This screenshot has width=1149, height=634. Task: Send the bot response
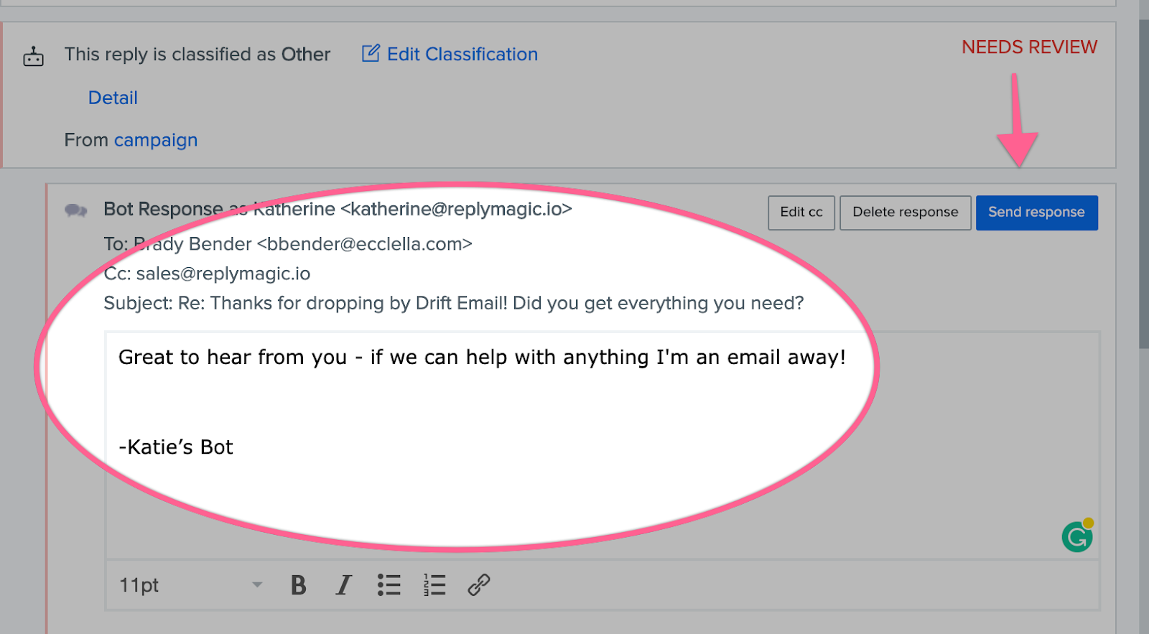[1036, 213]
